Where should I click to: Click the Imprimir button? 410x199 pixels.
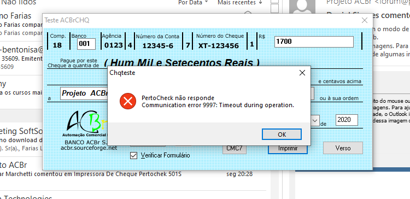tap(288, 148)
